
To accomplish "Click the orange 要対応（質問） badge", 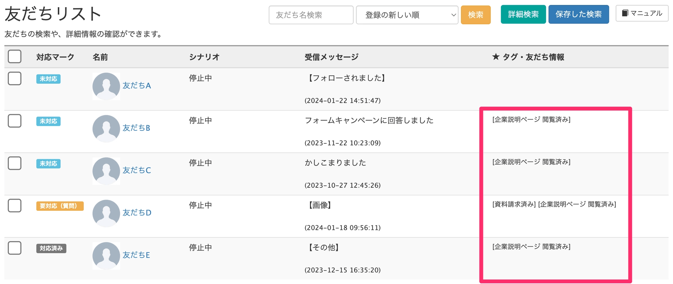I will [x=60, y=206].
